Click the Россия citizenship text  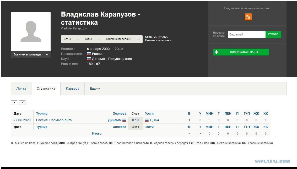point(98,54)
